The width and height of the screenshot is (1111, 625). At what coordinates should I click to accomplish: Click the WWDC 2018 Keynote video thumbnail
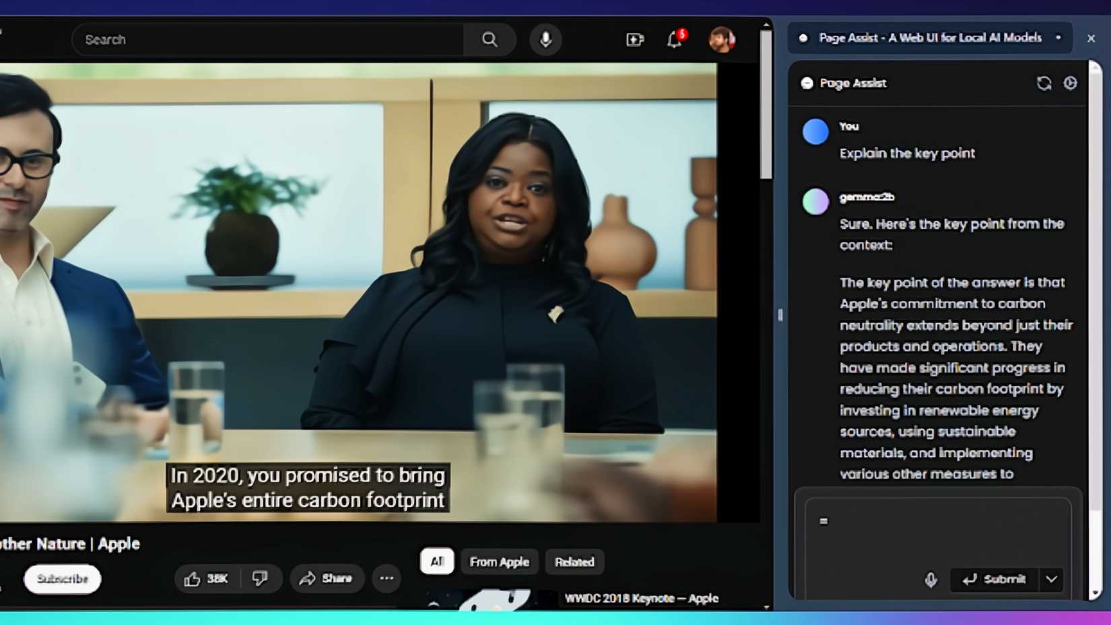click(x=492, y=599)
